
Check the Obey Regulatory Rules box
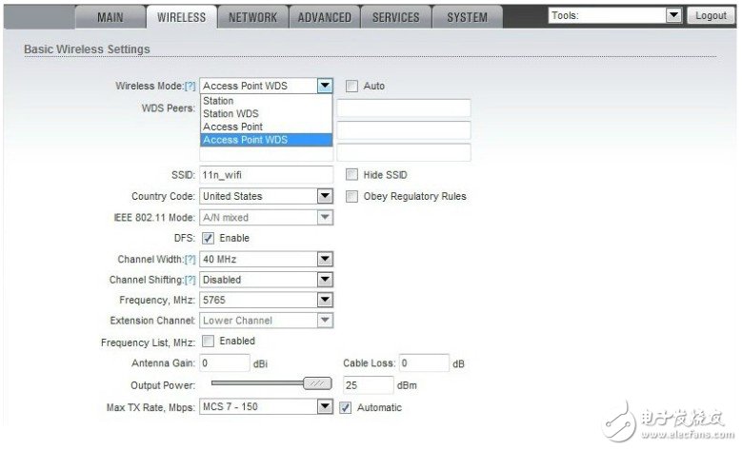click(351, 197)
